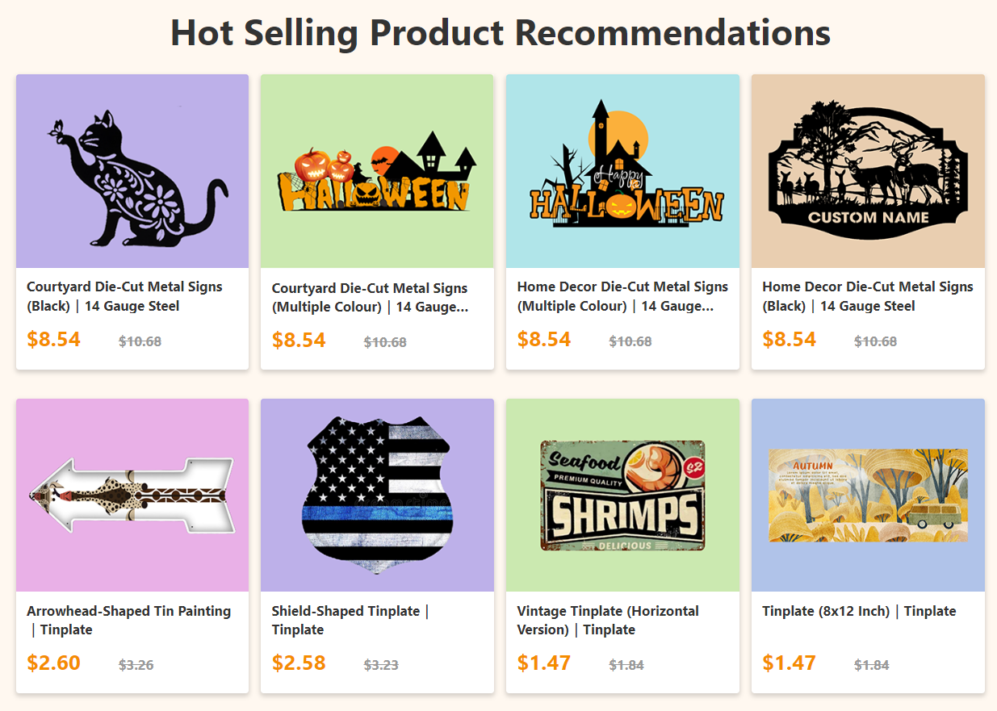Click the $1.47 price under the Shrimps tinplate
This screenshot has height=711, width=997.
pyautogui.click(x=544, y=663)
